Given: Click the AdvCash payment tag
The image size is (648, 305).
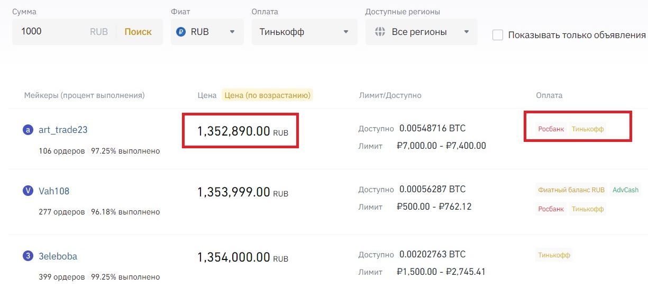Looking at the screenshot, I should pyautogui.click(x=625, y=190).
